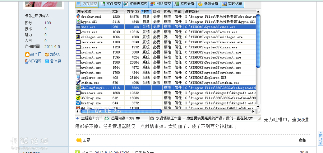The width and height of the screenshot is (323, 153).
Task: Switch to the 注册表监控 tab
Action: click(136, 4)
